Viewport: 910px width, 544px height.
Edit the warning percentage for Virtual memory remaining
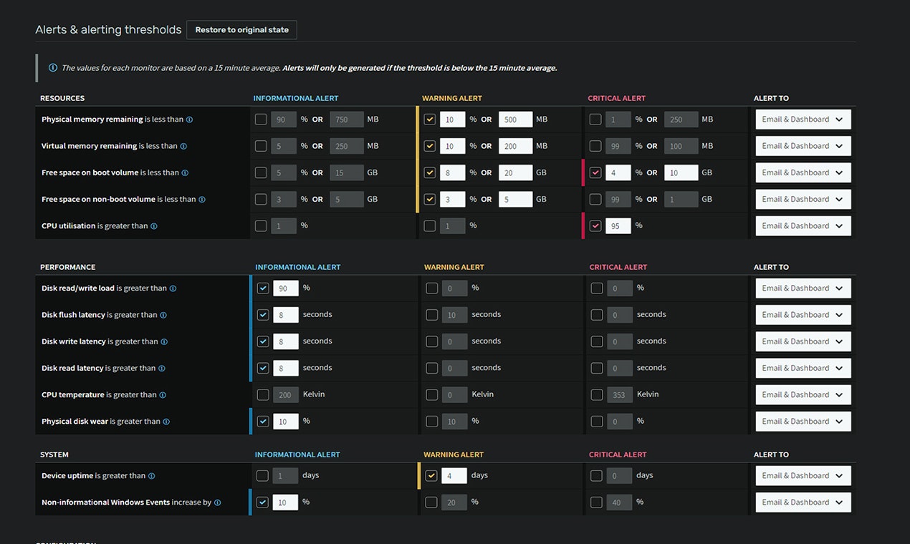tap(454, 145)
